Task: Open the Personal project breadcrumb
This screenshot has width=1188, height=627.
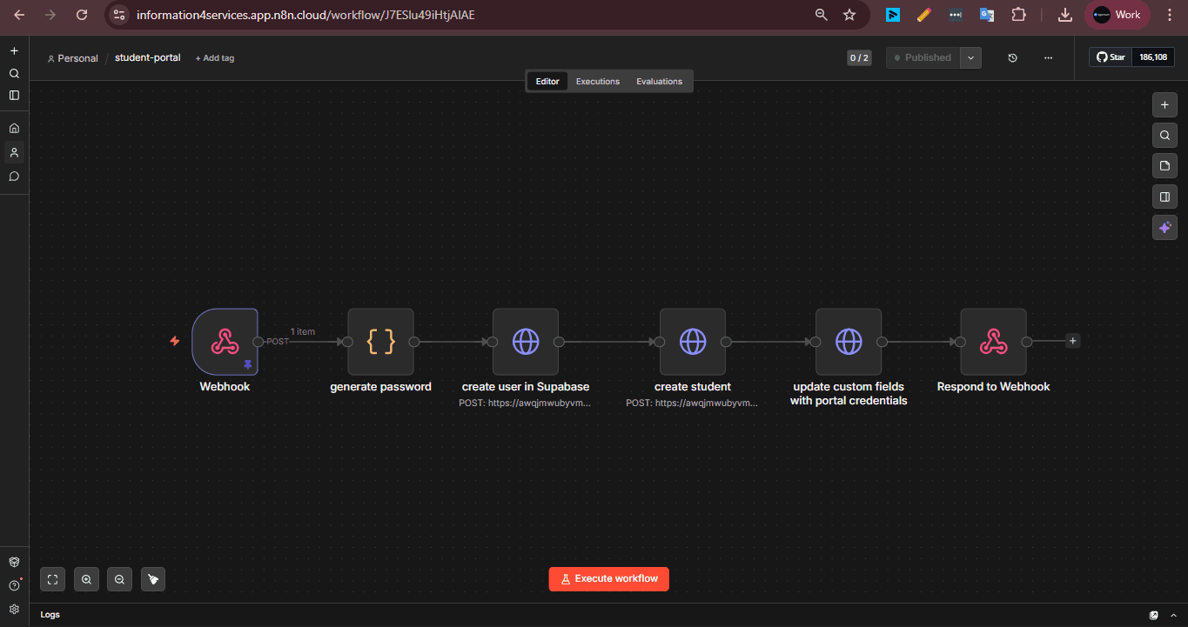Action: tap(72, 58)
